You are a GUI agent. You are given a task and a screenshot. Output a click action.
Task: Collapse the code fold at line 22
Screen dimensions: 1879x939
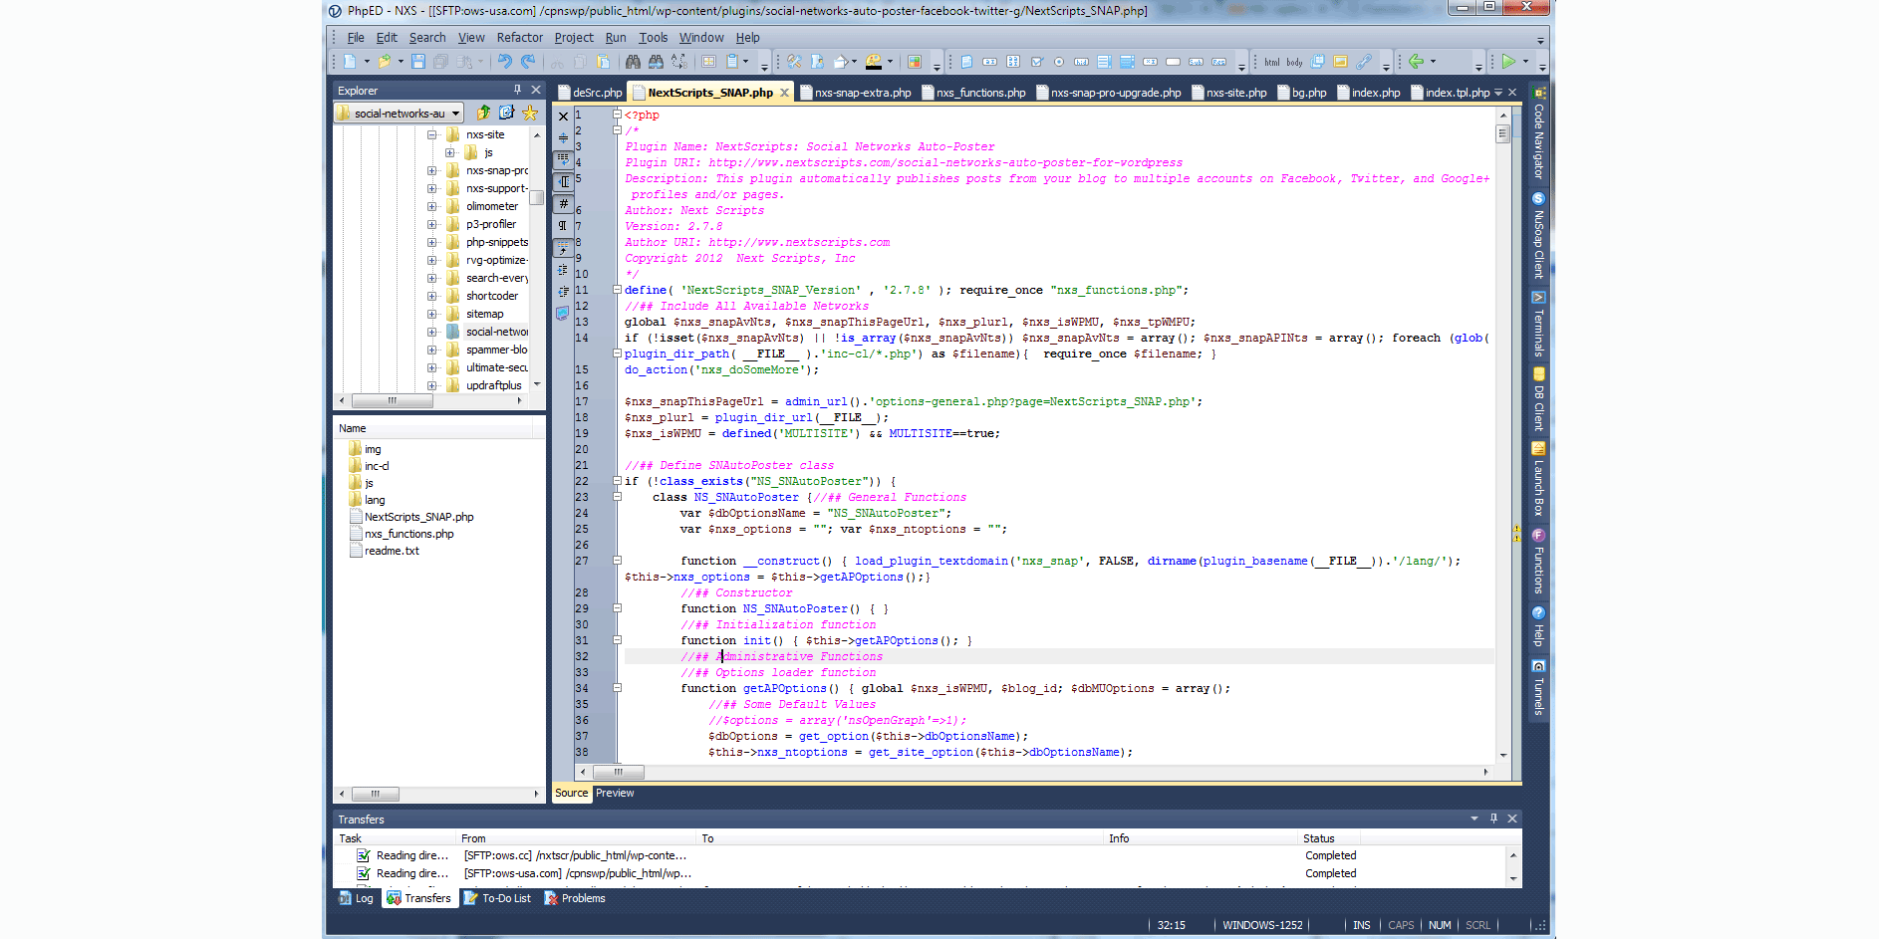617,481
